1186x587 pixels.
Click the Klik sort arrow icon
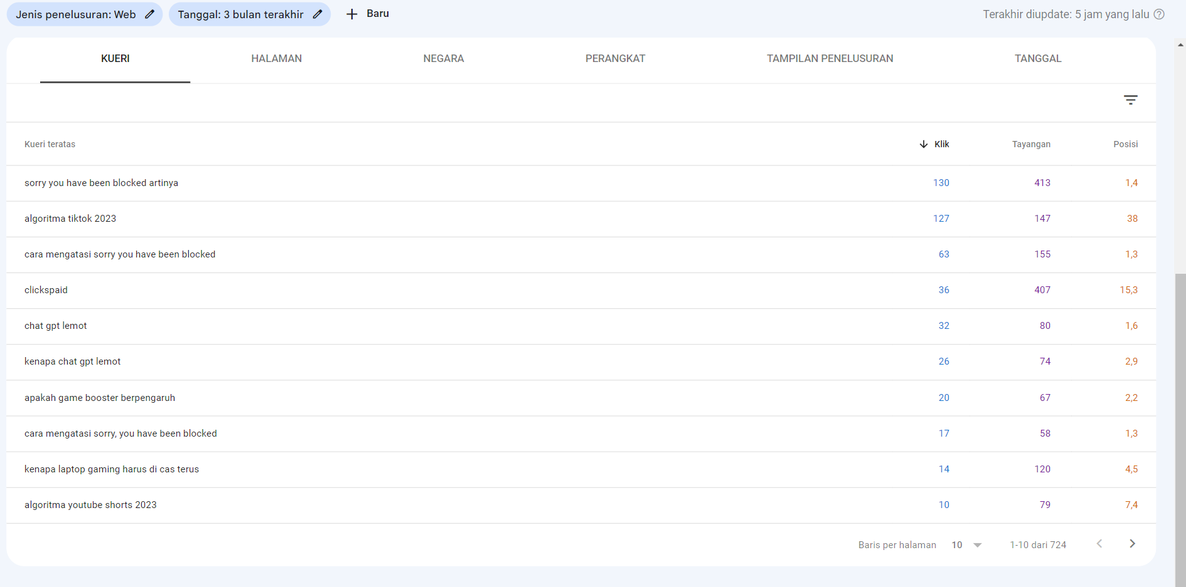click(924, 144)
